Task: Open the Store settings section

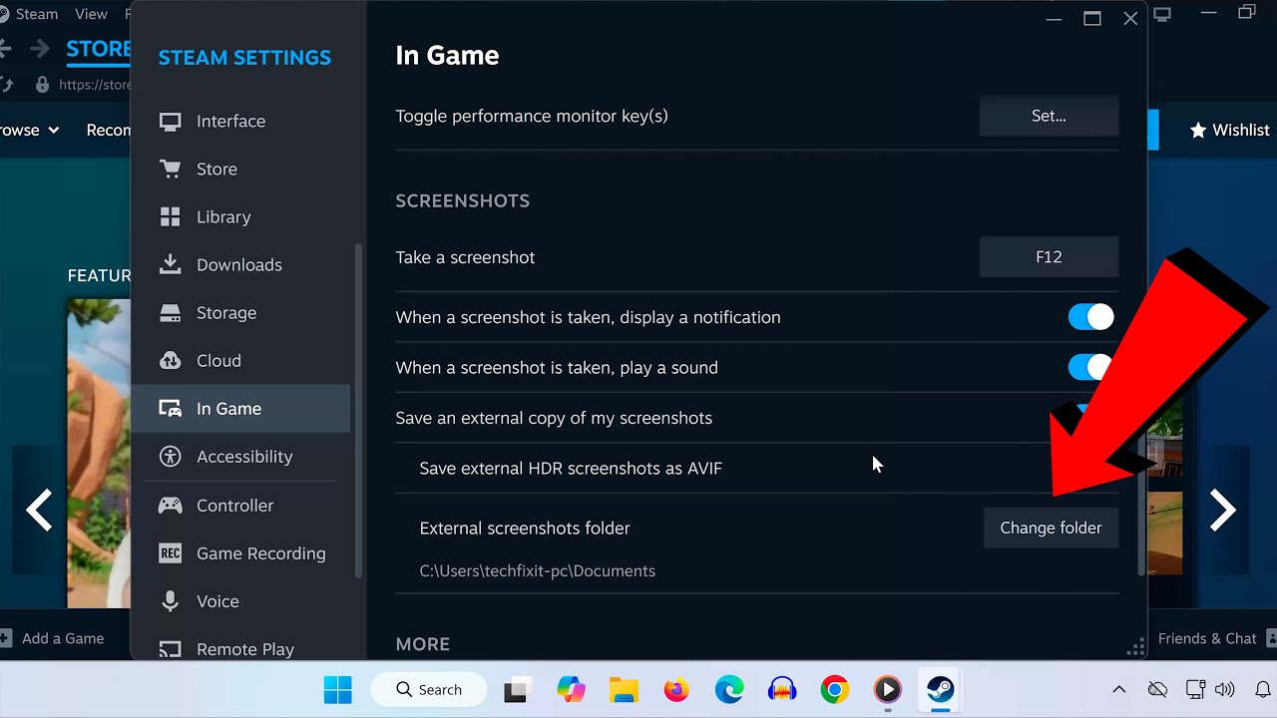Action: (x=240, y=169)
